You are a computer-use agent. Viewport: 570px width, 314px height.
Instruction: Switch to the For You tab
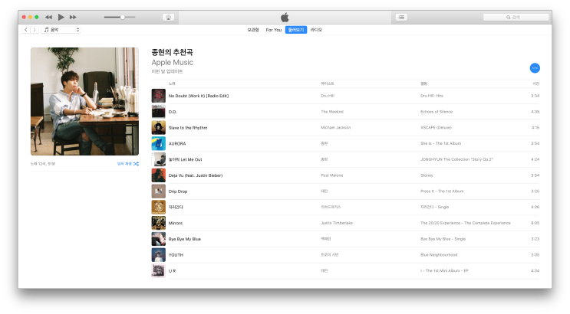(274, 30)
